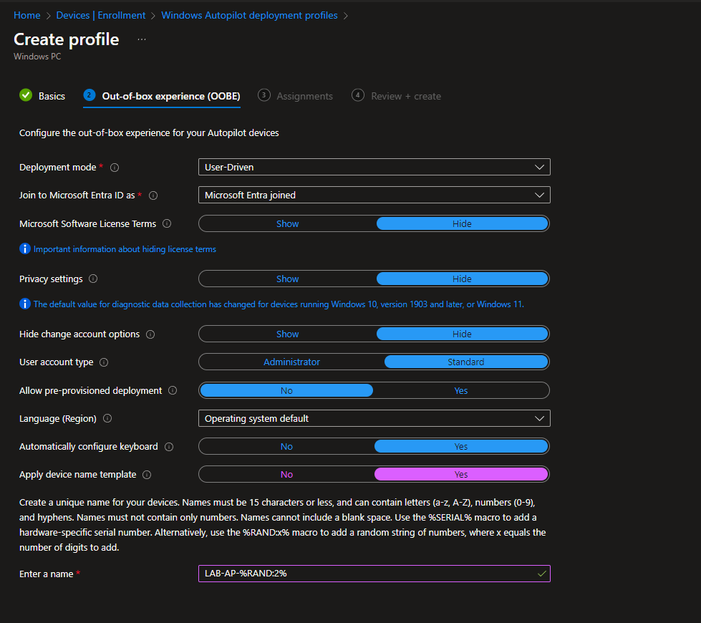Set pre-provisioned deployment to Yes
The image size is (701, 623).
tap(461, 390)
